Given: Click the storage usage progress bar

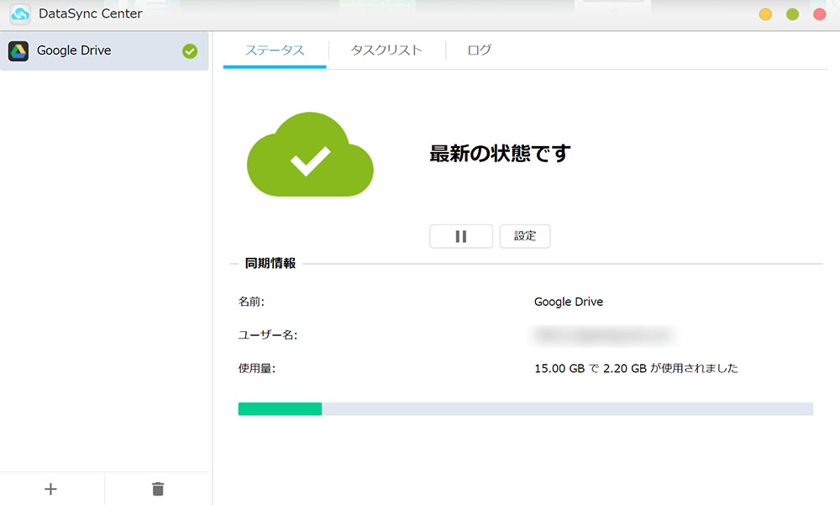Looking at the screenshot, I should tap(526, 409).
